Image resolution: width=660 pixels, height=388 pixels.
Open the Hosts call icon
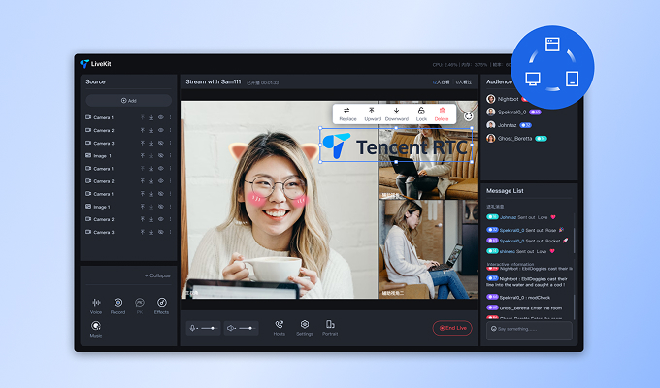[x=280, y=324]
